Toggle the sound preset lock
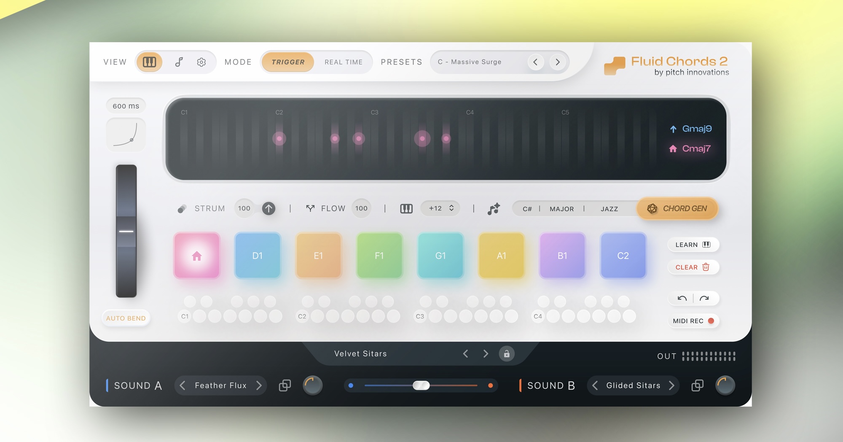843x442 pixels. pos(507,353)
